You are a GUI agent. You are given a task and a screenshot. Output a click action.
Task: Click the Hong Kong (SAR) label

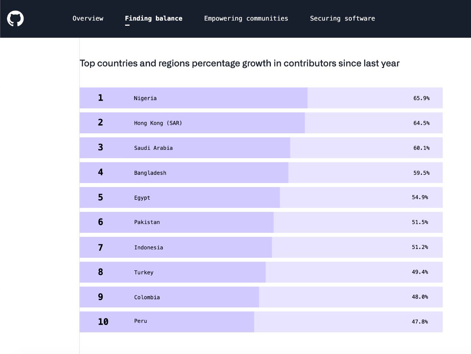(x=158, y=123)
